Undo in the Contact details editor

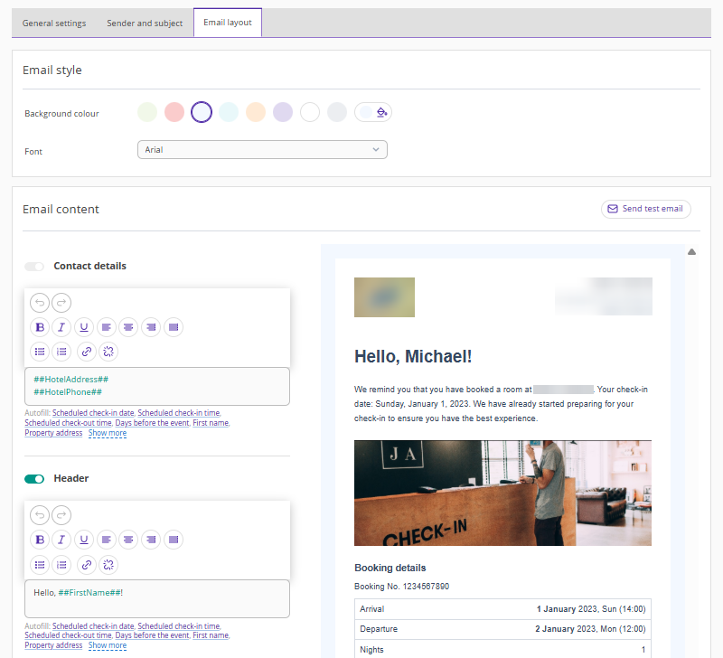coord(40,303)
